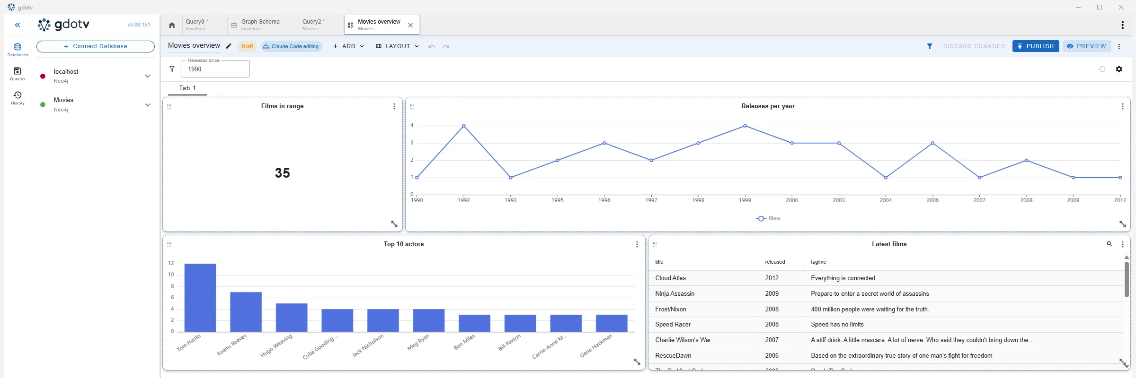1136x378 pixels.
Task: Select Tab 1 of the dashboard
Action: pyautogui.click(x=187, y=88)
